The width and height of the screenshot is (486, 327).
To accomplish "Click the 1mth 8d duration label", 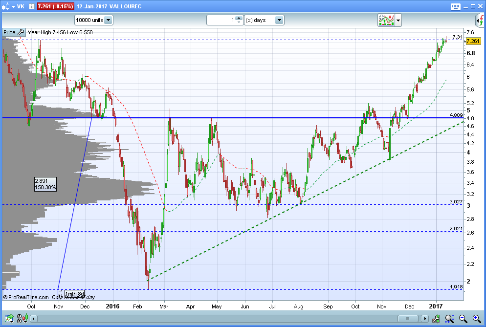I will (x=74, y=294).
